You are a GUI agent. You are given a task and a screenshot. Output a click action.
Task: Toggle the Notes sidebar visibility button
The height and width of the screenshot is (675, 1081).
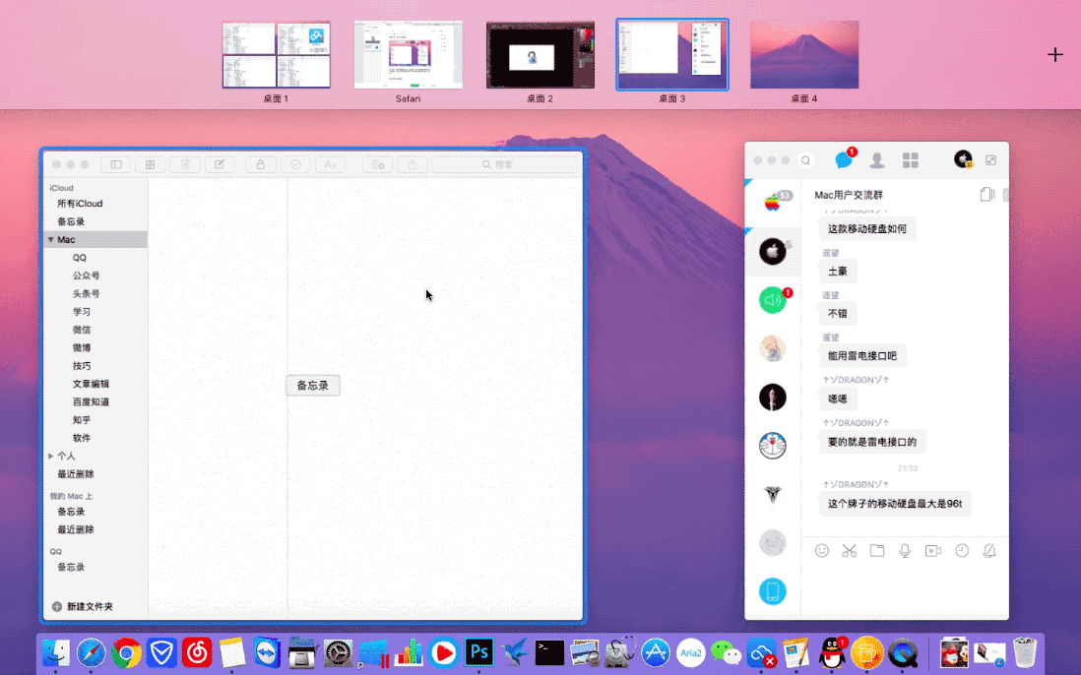click(116, 164)
